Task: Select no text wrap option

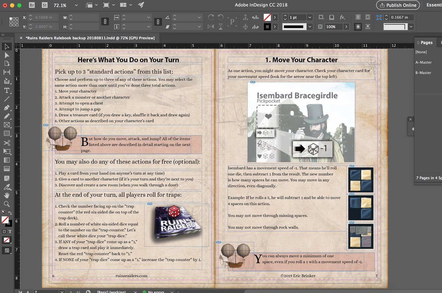Action: point(358,17)
